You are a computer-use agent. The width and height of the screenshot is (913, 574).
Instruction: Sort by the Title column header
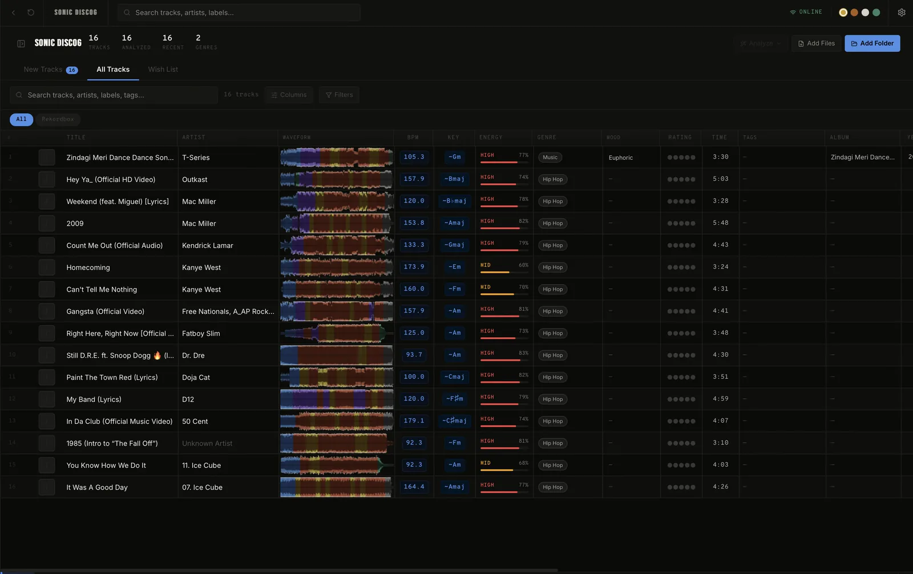(76, 138)
